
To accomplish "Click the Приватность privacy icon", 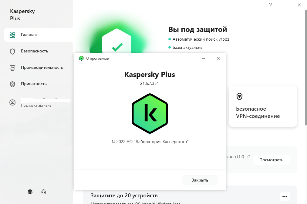I will 12,84.
